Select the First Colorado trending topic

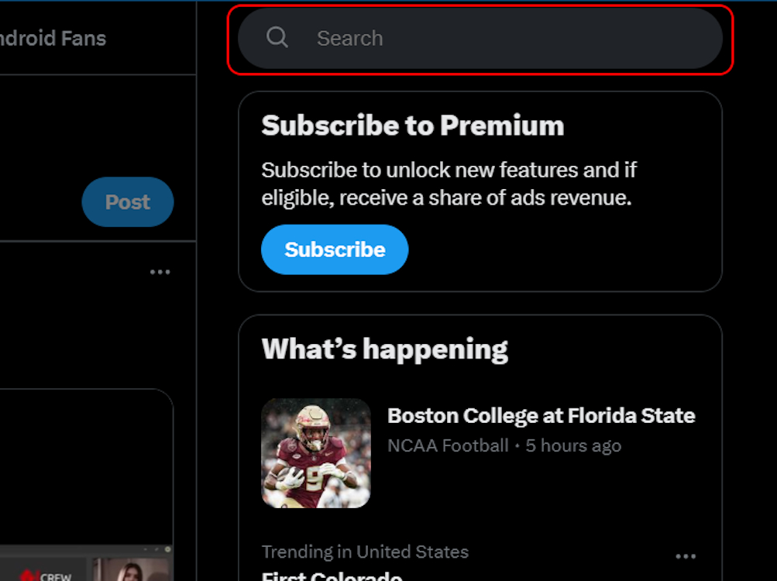point(332,576)
